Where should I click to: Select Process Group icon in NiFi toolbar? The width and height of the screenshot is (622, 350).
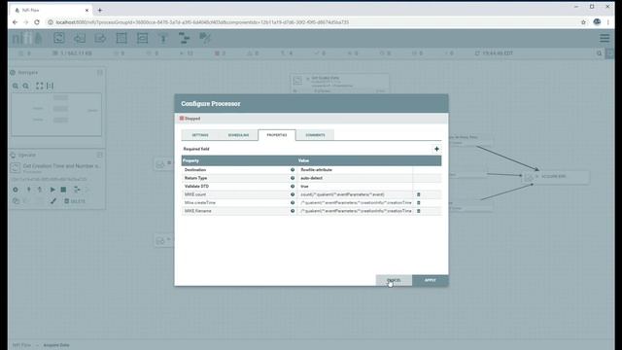coord(121,38)
